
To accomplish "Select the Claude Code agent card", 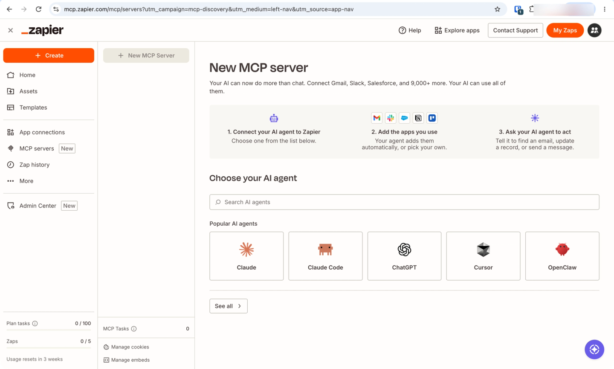I will (x=325, y=256).
